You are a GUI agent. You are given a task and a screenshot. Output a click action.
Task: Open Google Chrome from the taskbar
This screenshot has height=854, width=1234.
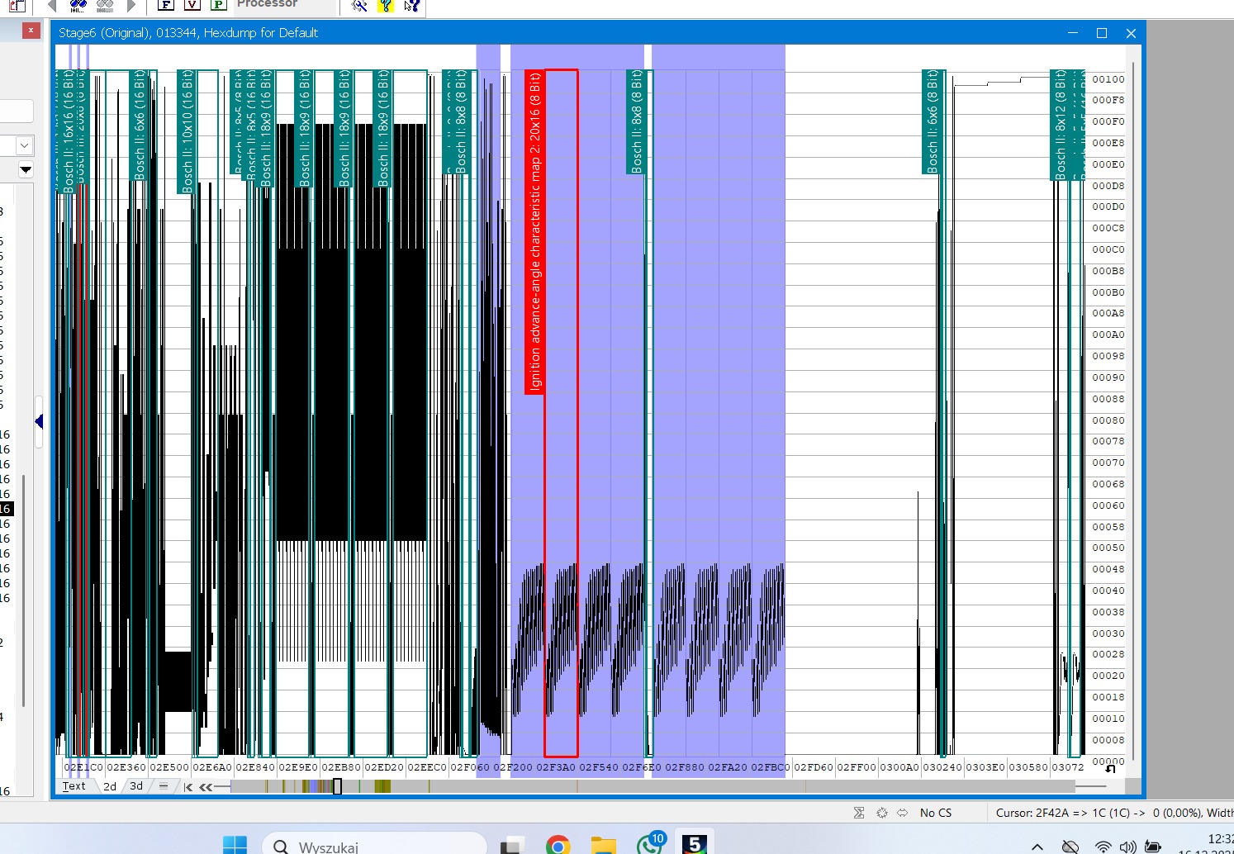click(558, 843)
